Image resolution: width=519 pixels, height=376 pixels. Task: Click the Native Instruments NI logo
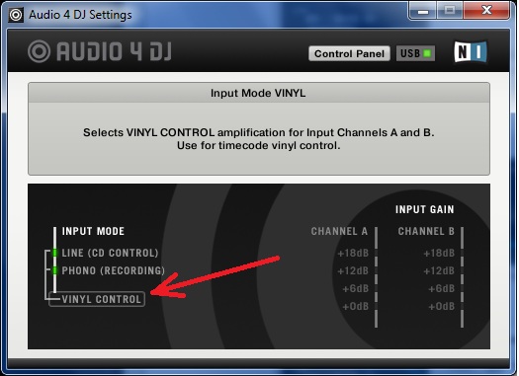471,52
